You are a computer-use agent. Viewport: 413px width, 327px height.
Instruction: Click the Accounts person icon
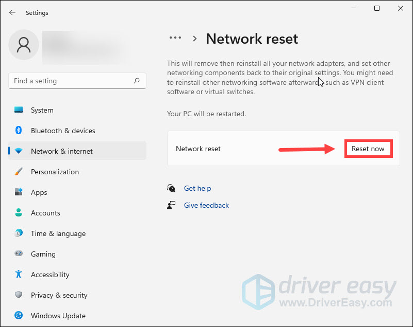click(x=19, y=213)
